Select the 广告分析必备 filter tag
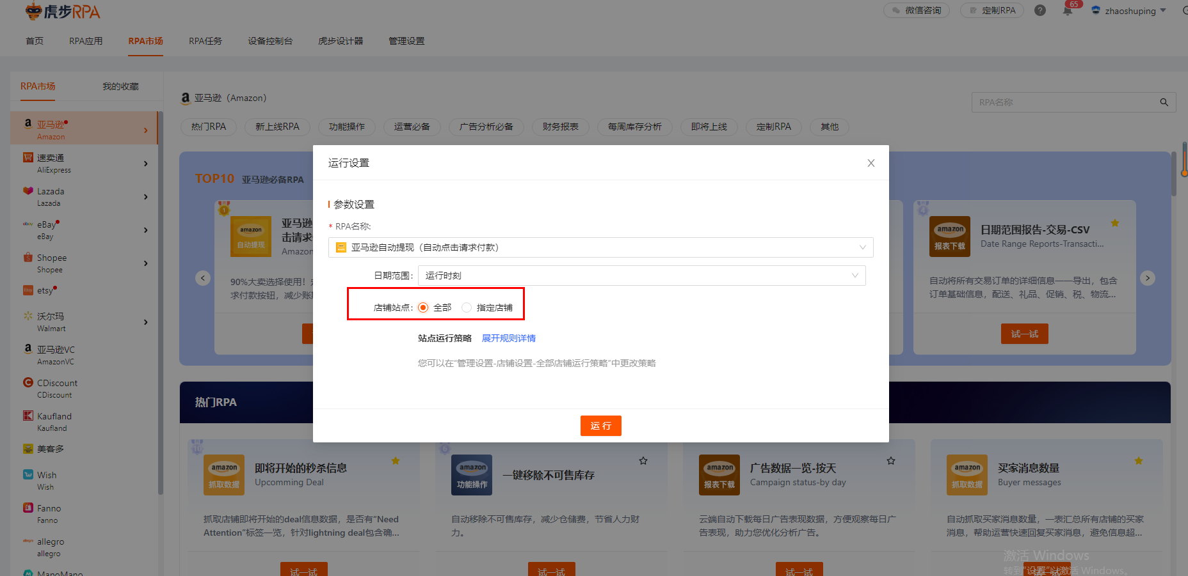Screen dimensions: 1188x576 [x=486, y=127]
